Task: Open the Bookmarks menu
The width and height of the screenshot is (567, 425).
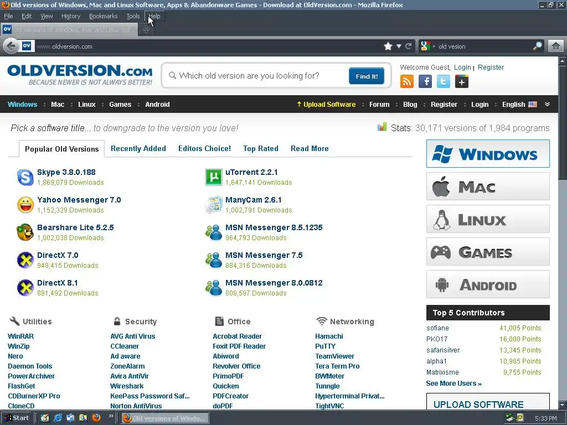Action: click(x=104, y=16)
